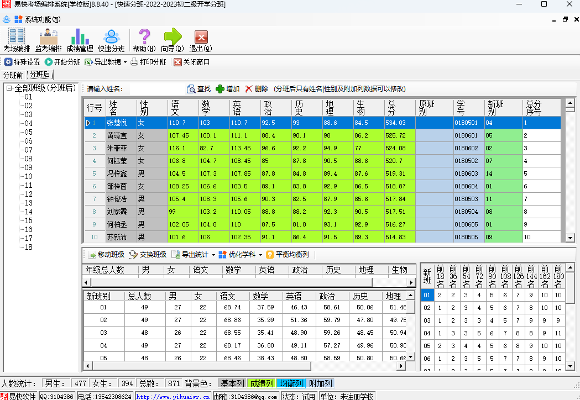This screenshot has height=400, width=580.
Task: Click the 成绩列 green color legend
Action: tap(262, 383)
